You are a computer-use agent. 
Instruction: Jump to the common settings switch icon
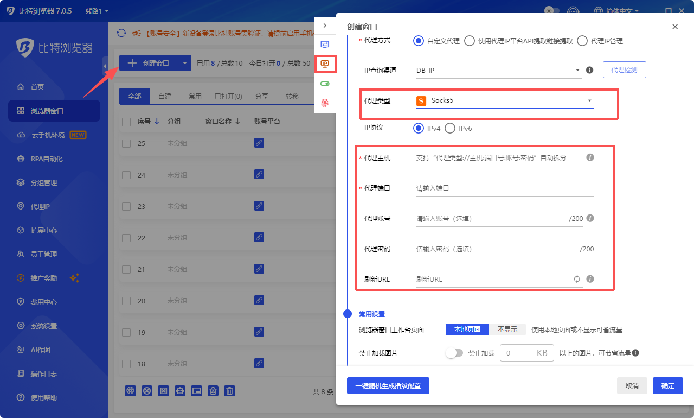(325, 84)
